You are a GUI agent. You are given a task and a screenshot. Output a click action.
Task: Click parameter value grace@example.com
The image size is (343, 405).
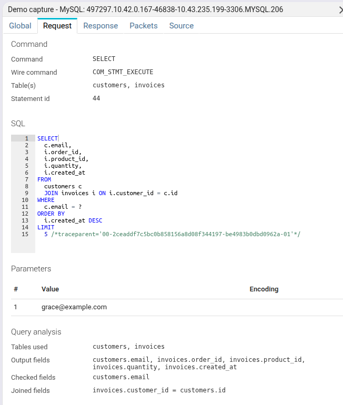click(74, 307)
